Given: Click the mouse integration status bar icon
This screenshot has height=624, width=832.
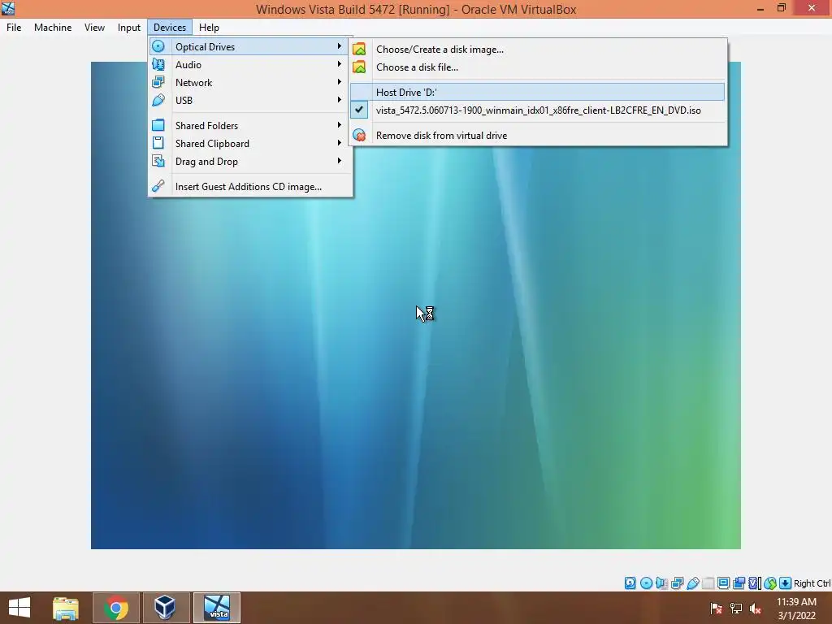Looking at the screenshot, I should coord(770,583).
